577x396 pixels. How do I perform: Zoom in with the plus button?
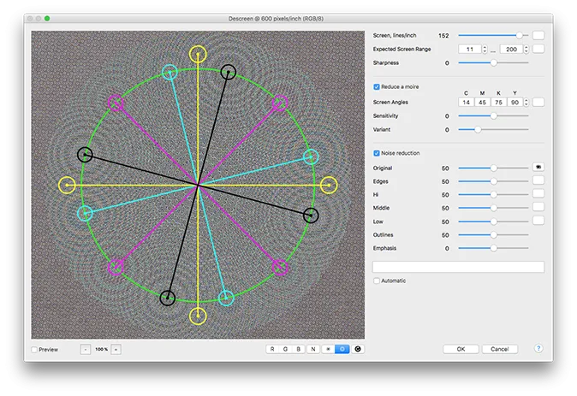click(116, 349)
